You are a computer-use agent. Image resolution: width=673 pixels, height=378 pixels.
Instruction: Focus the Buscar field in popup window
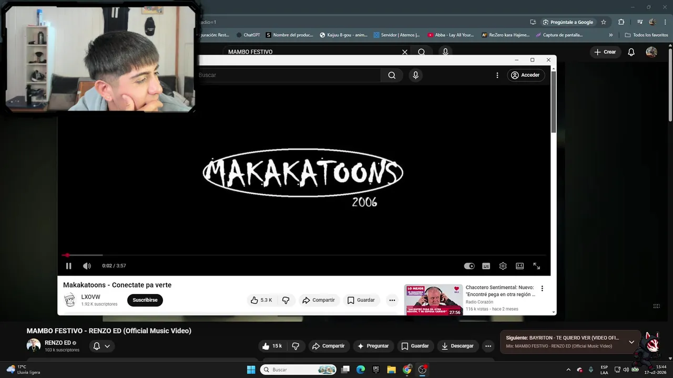[x=288, y=75]
